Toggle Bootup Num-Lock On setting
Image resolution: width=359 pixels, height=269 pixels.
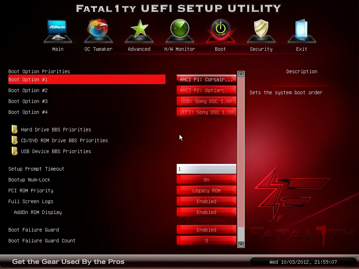tap(206, 180)
